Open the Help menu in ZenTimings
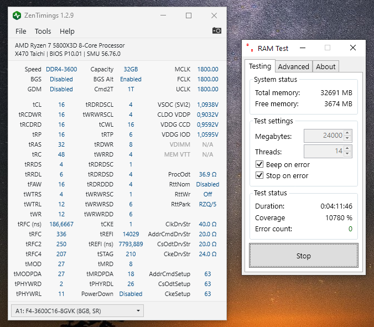The width and height of the screenshot is (374, 327). (x=67, y=31)
